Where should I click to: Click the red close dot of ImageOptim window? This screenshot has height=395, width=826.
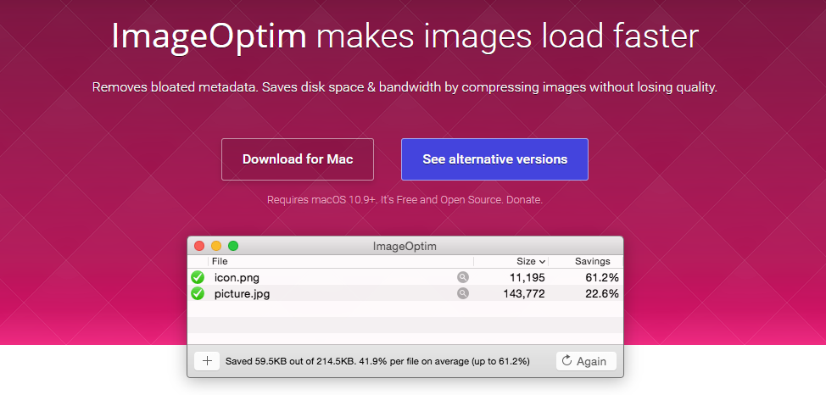[x=199, y=246]
